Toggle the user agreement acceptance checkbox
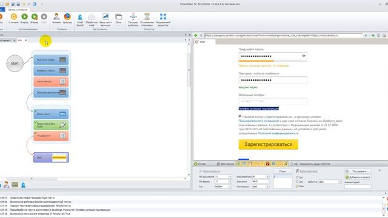This screenshot has height=218, width=388. point(240,116)
